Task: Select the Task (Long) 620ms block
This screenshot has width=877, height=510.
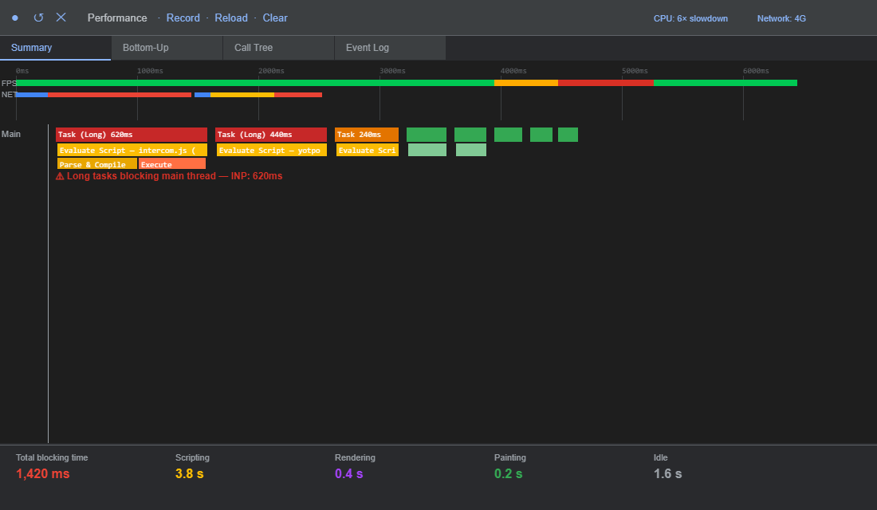Action: [x=132, y=135]
